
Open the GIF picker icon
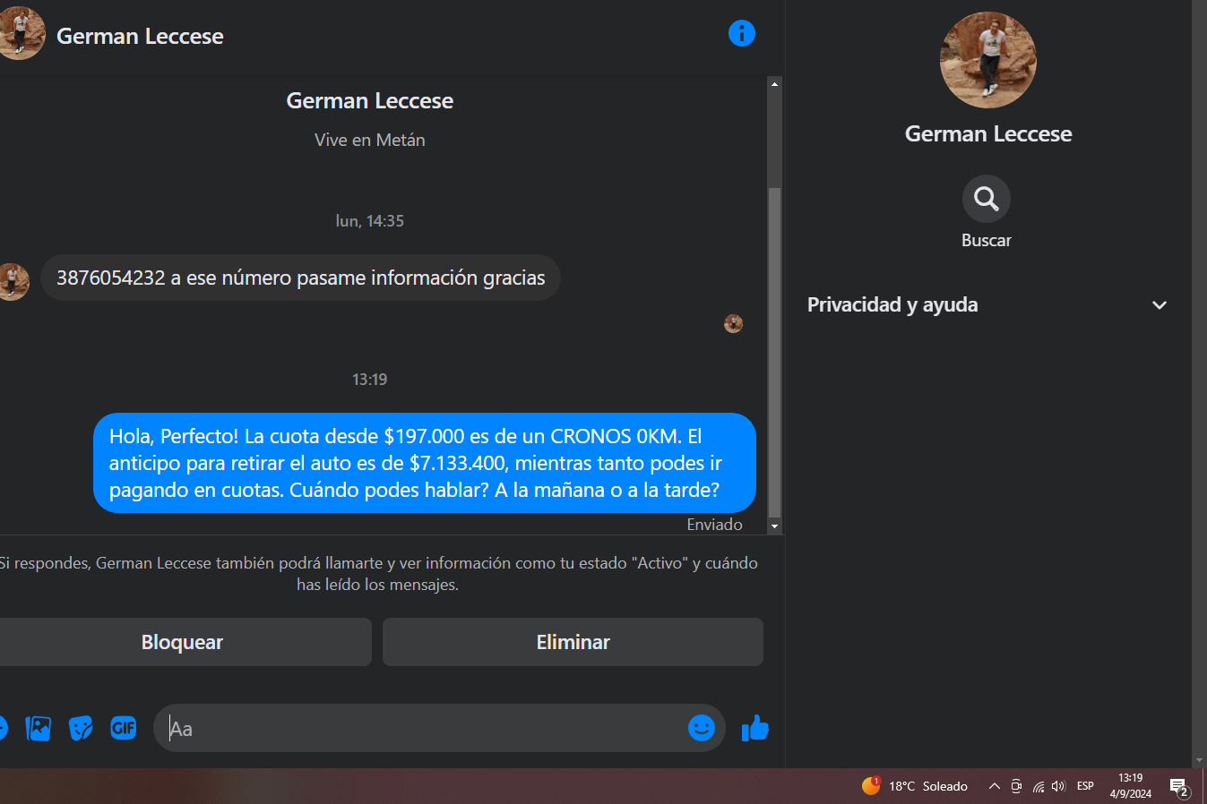point(123,728)
